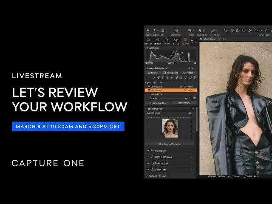The height and width of the screenshot is (204, 272).
Task: Click the Share online icon
Action: point(176,31)
